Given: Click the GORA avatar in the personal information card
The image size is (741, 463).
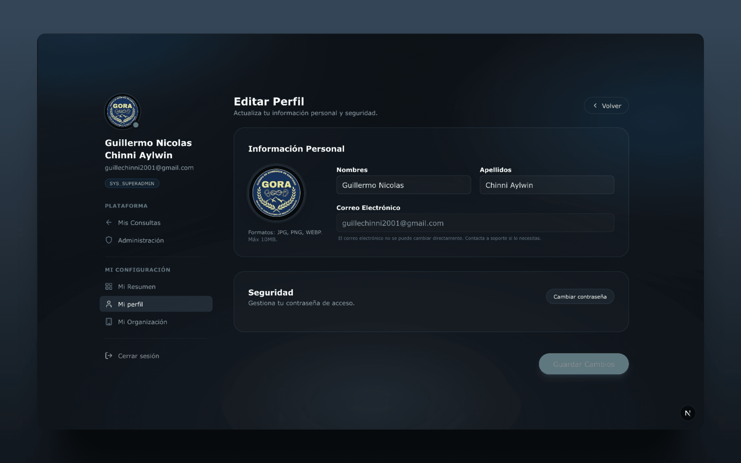Looking at the screenshot, I should click(x=277, y=193).
